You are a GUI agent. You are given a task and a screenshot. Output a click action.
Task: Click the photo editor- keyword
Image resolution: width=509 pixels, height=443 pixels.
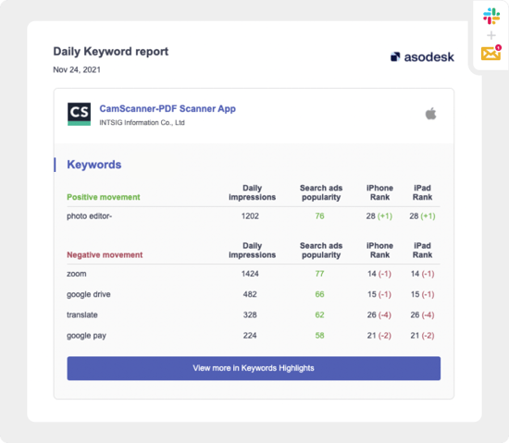coord(89,216)
